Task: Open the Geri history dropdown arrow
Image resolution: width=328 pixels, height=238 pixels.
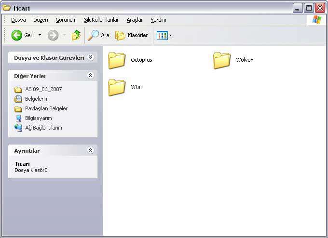Action: [x=40, y=35]
